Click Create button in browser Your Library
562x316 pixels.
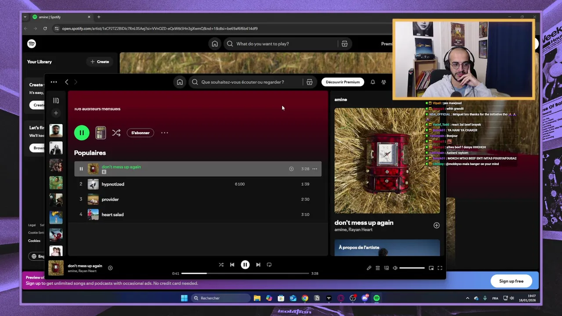click(100, 62)
